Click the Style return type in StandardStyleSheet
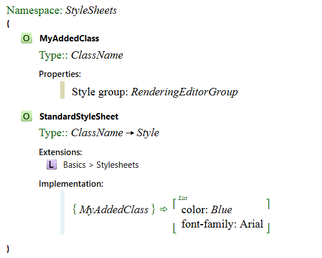 pos(148,133)
